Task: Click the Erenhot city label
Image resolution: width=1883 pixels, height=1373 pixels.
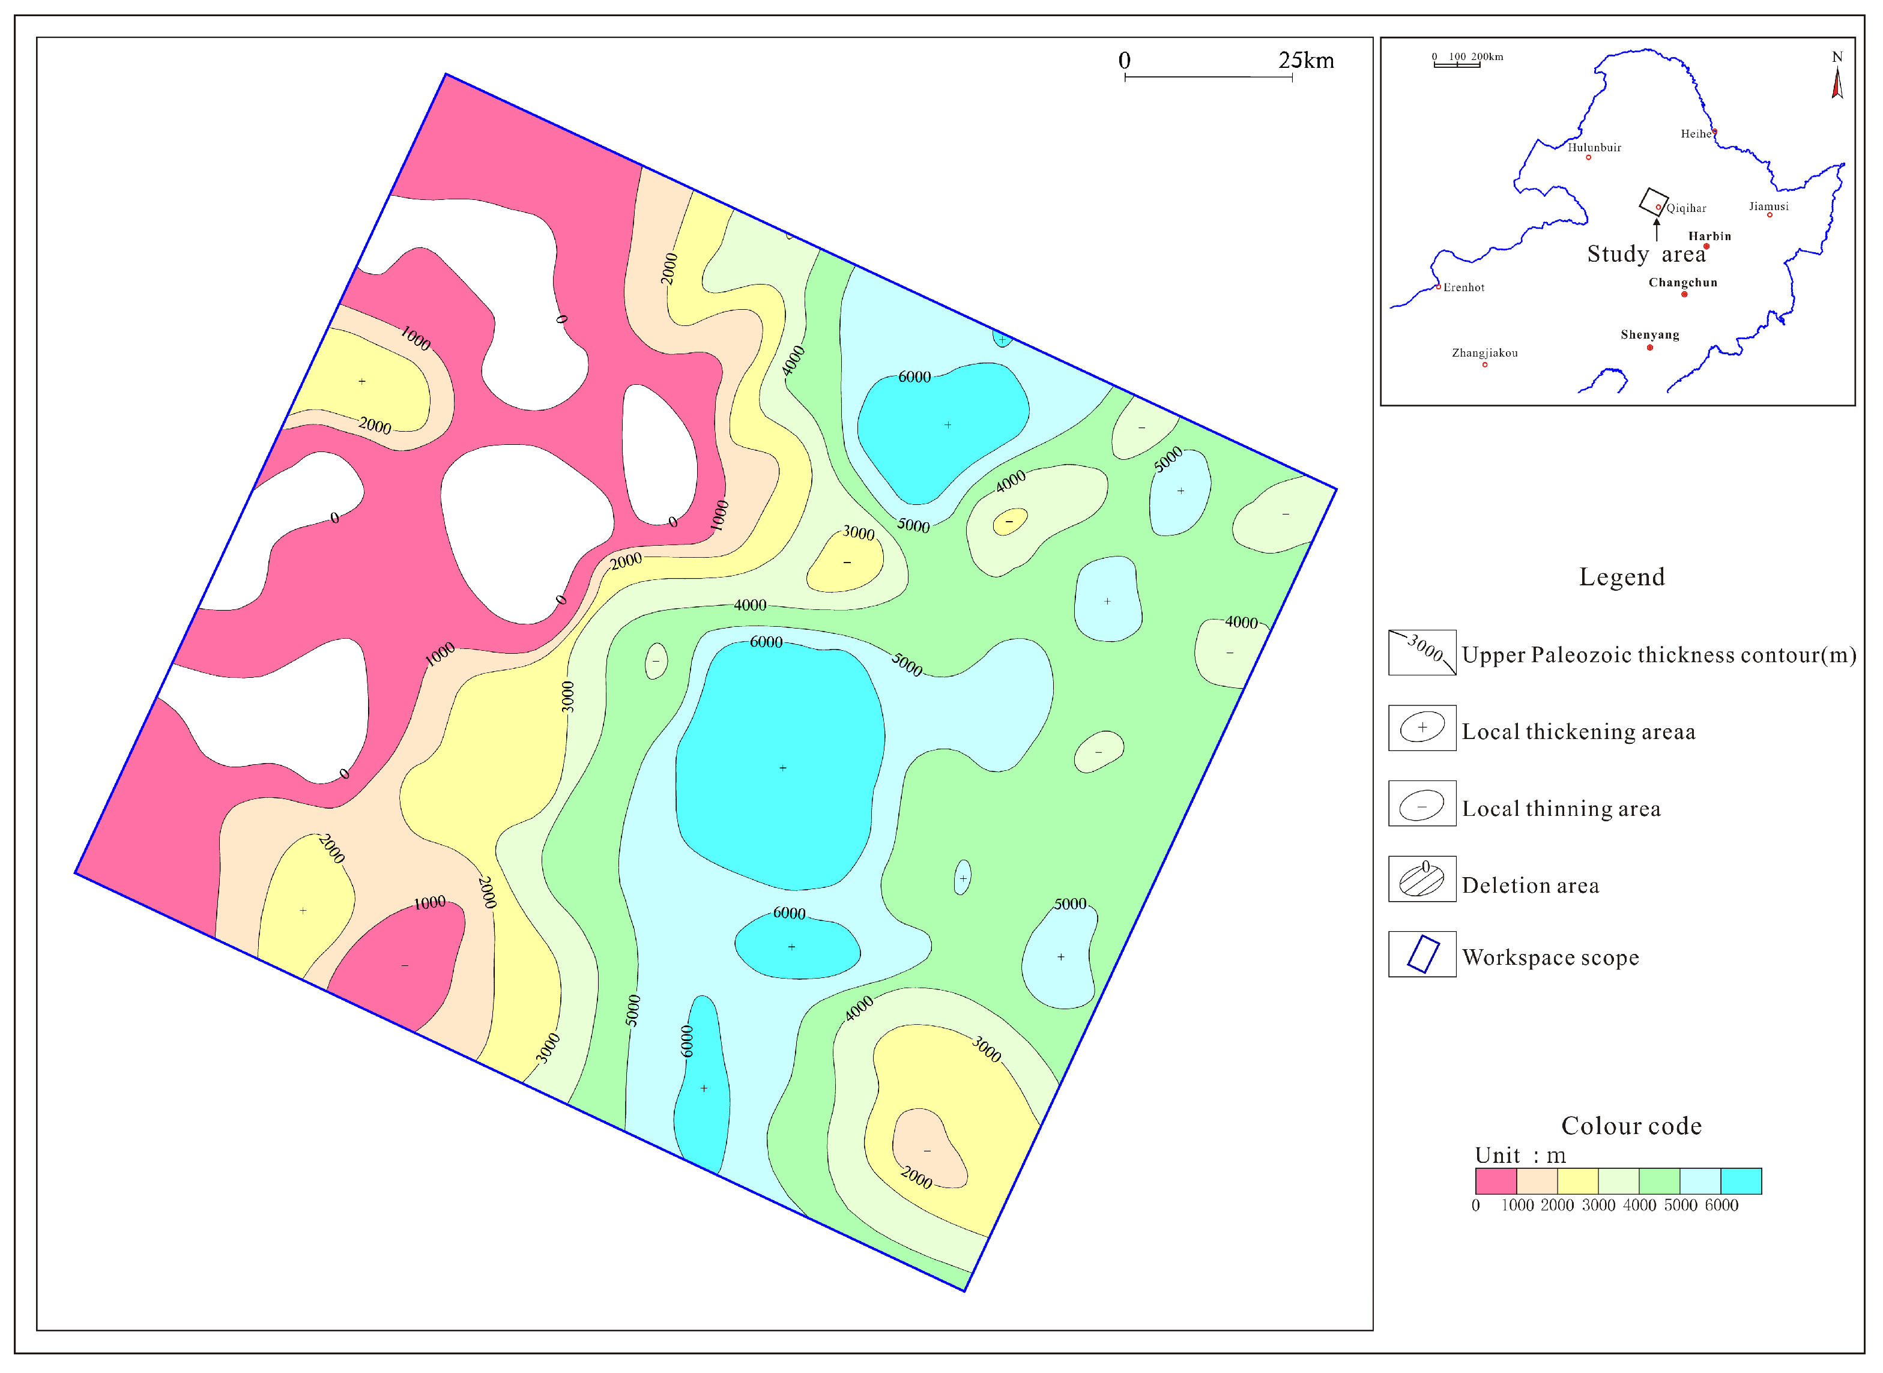Action: pyautogui.click(x=1463, y=288)
